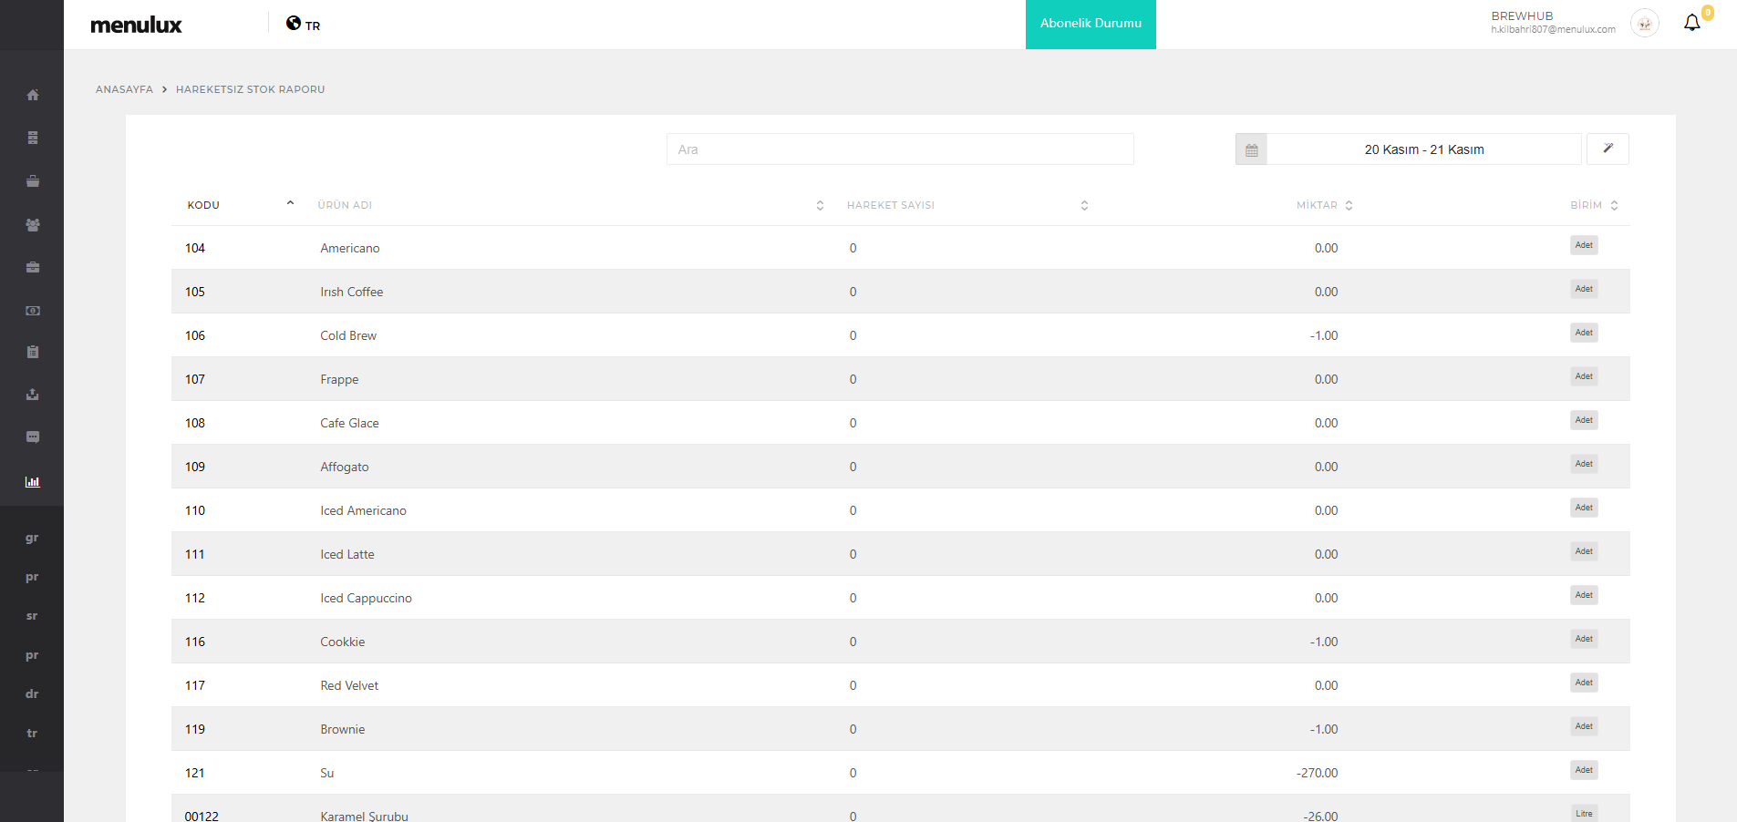Click the Abonelik Durumu button
Viewport: 1737px width, 822px height.
(x=1091, y=24)
